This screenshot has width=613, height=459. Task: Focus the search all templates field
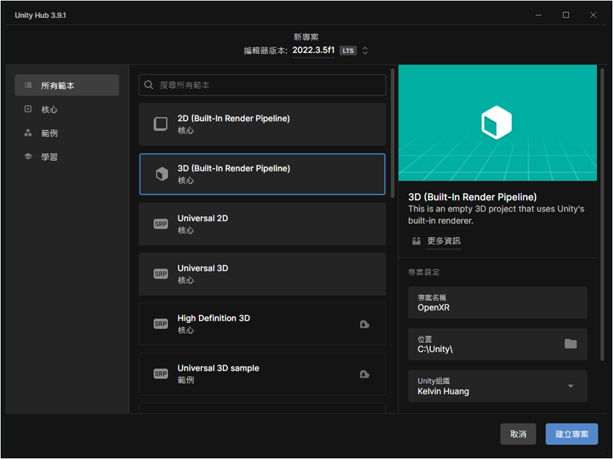(x=263, y=85)
